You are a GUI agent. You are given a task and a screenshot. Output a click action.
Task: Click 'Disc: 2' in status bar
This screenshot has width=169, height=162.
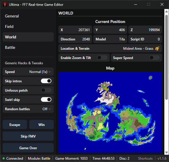coord(124,158)
